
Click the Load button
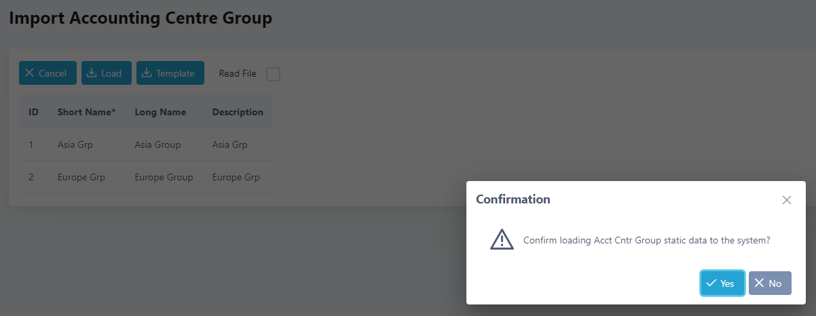[107, 73]
